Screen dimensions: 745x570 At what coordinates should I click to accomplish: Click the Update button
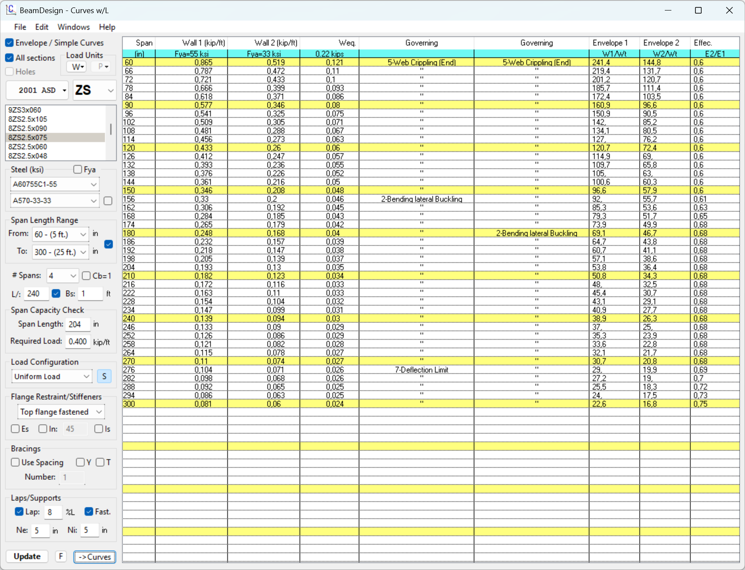coord(27,556)
